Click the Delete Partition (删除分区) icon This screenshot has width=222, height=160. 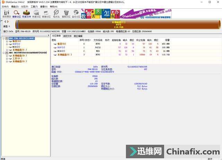[x=66, y=14]
